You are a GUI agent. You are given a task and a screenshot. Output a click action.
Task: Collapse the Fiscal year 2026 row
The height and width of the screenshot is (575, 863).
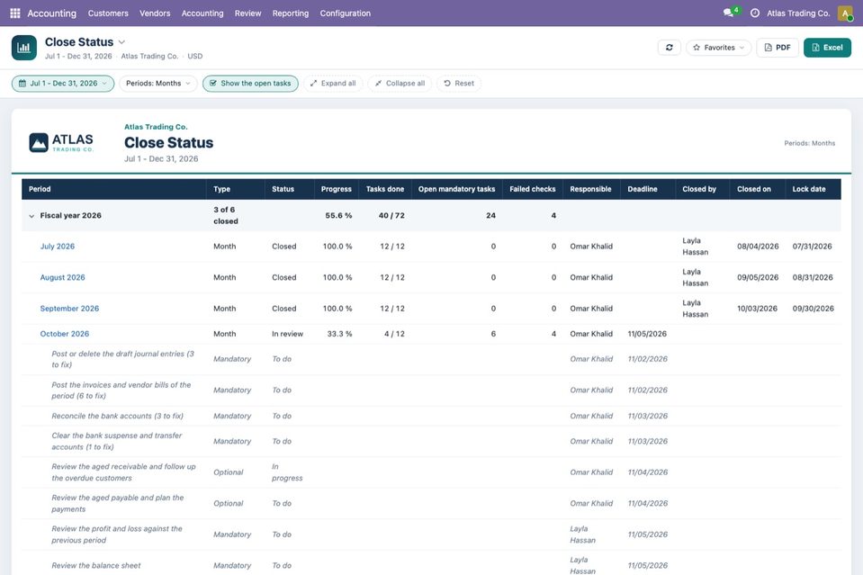pos(31,216)
